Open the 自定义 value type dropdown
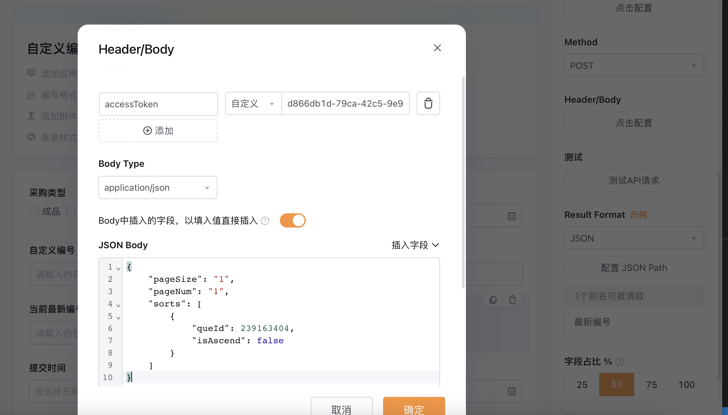The width and height of the screenshot is (728, 415). [253, 103]
